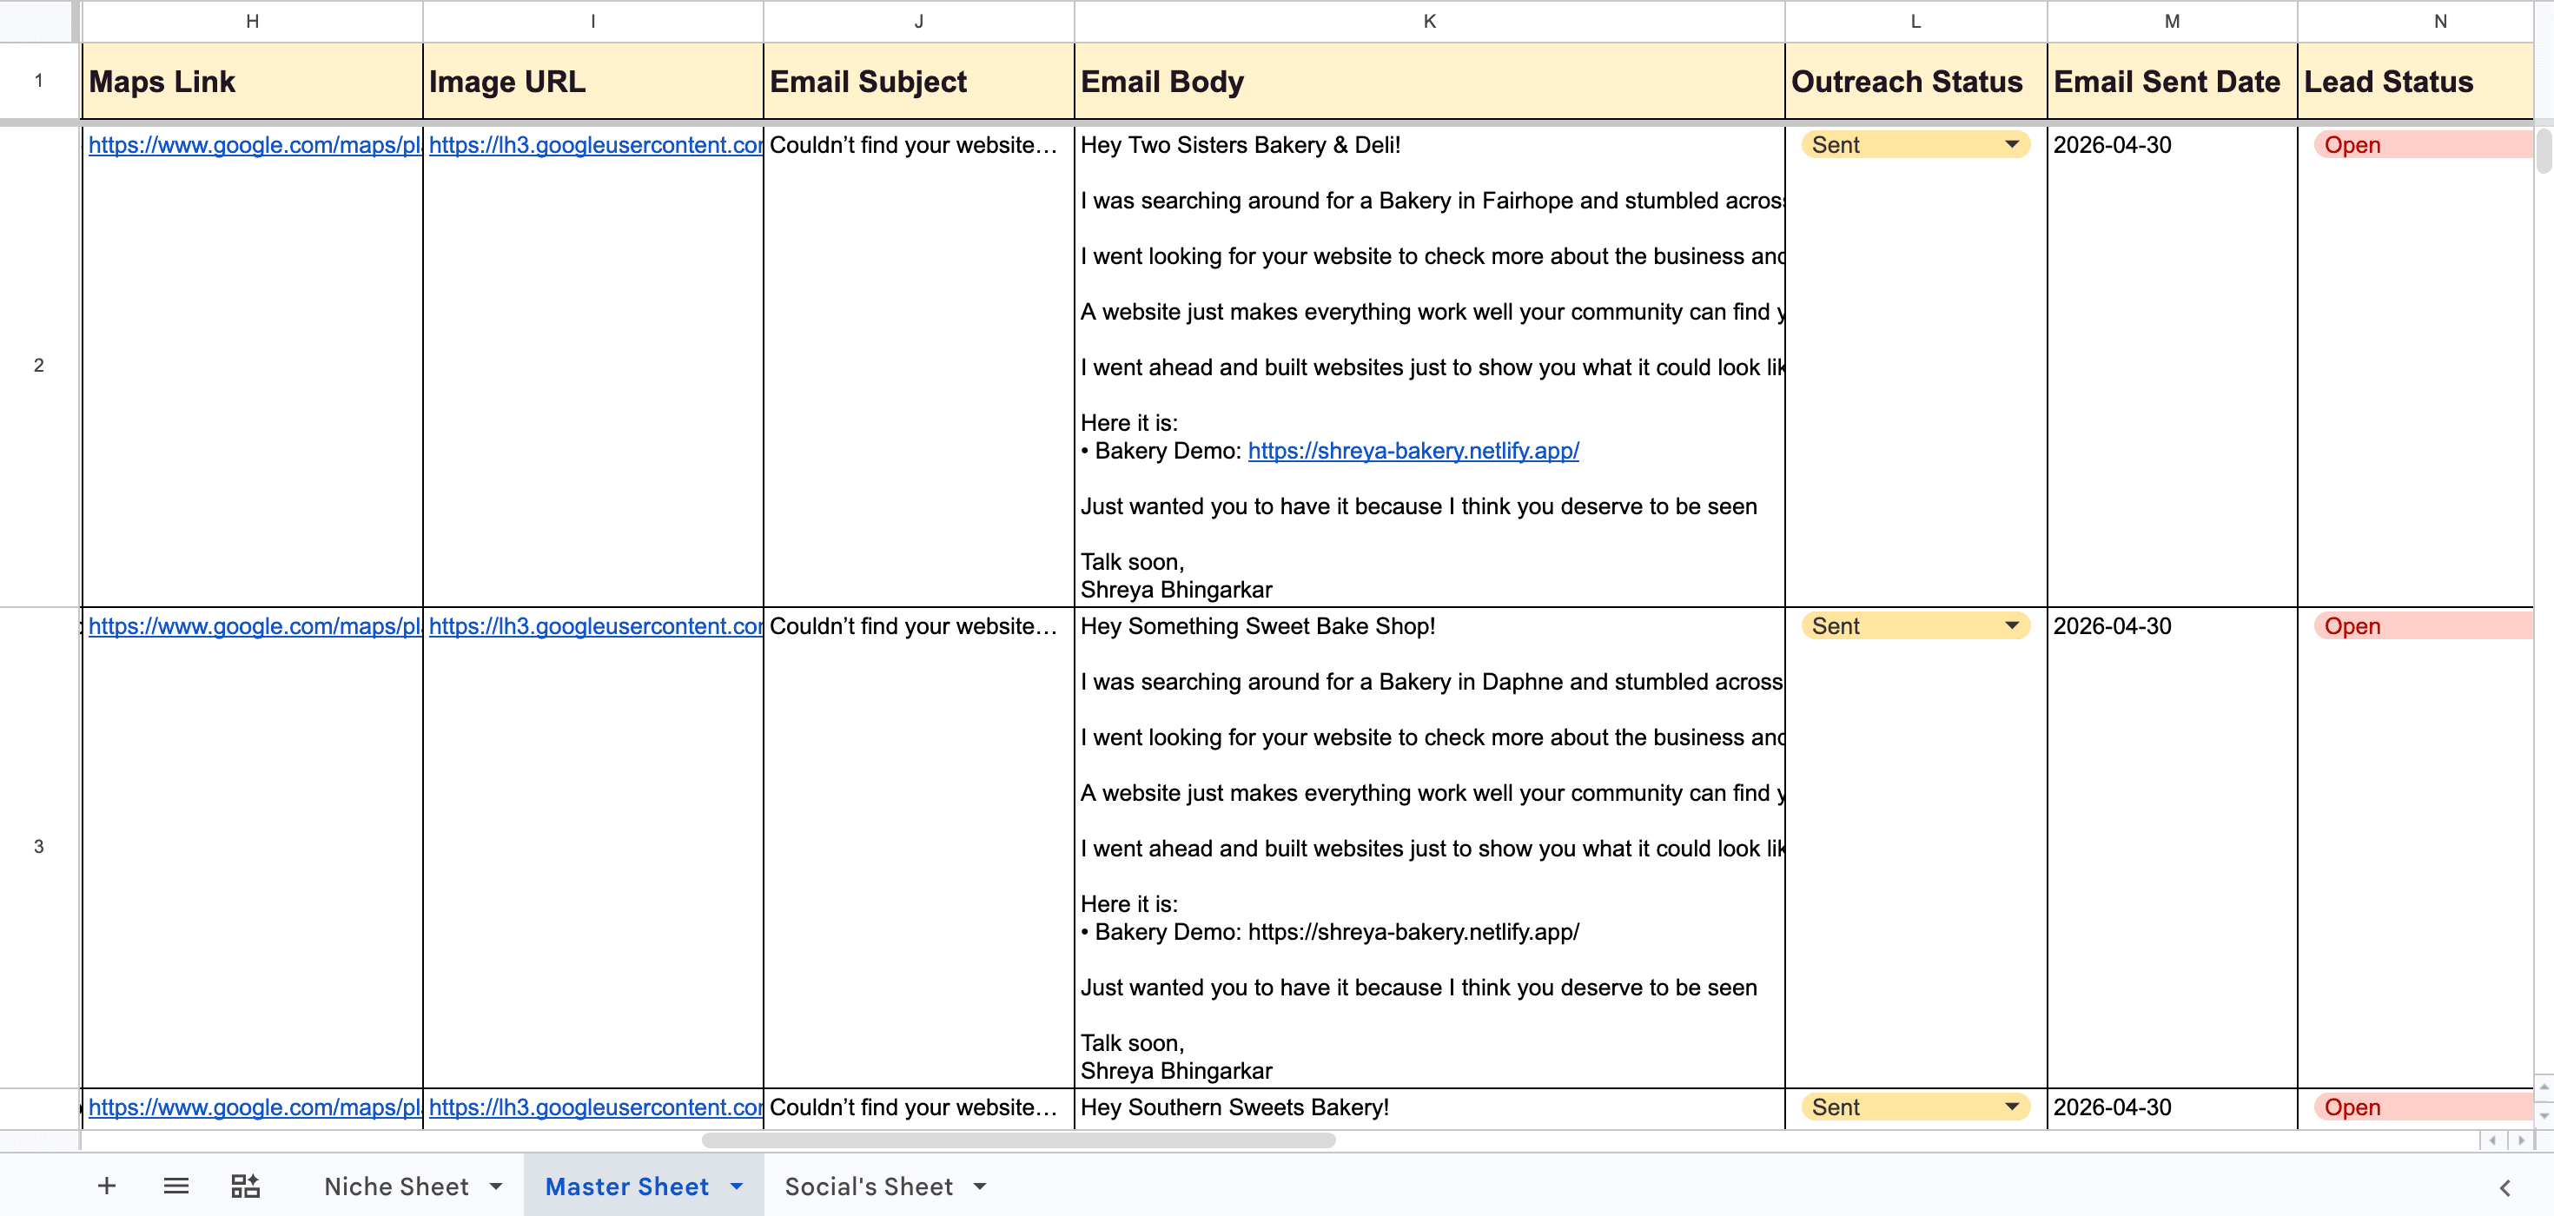Open Lead Status chip for Southern Sweets Bakery
The image size is (2554, 1216).
click(x=2423, y=1107)
